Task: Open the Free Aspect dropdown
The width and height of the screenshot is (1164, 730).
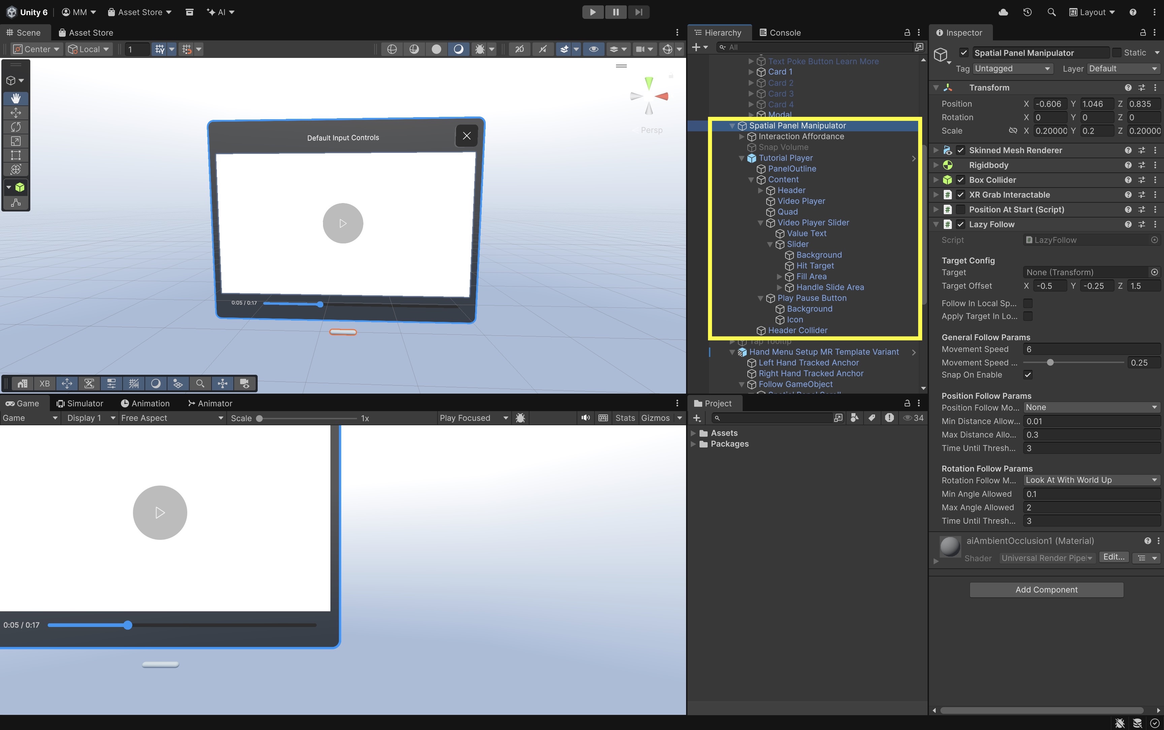Action: tap(172, 418)
